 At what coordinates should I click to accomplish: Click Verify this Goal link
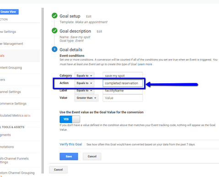pos(71,144)
